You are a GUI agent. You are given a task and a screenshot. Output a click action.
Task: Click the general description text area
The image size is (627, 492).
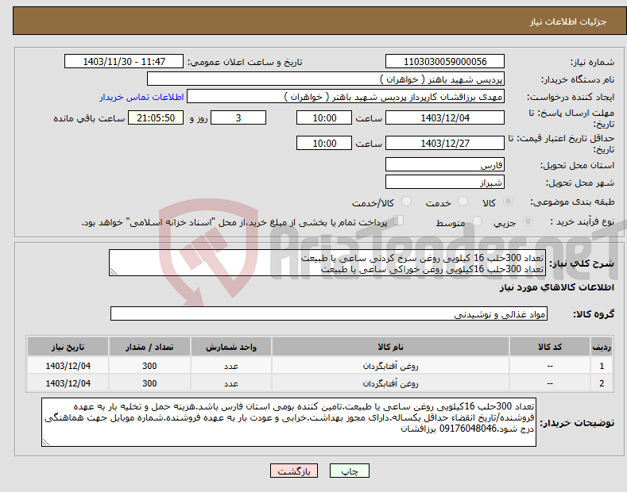(x=327, y=263)
